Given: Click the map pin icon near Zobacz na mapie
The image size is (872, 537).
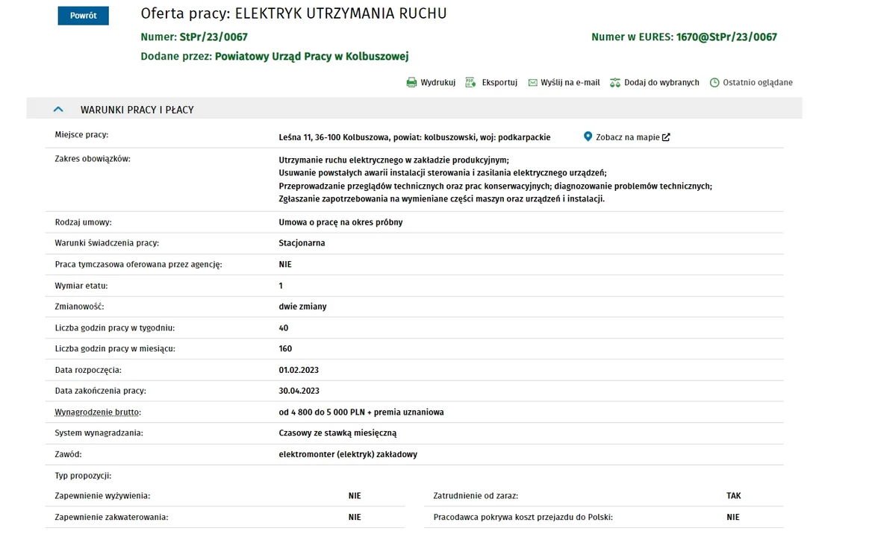Looking at the screenshot, I should pos(588,136).
